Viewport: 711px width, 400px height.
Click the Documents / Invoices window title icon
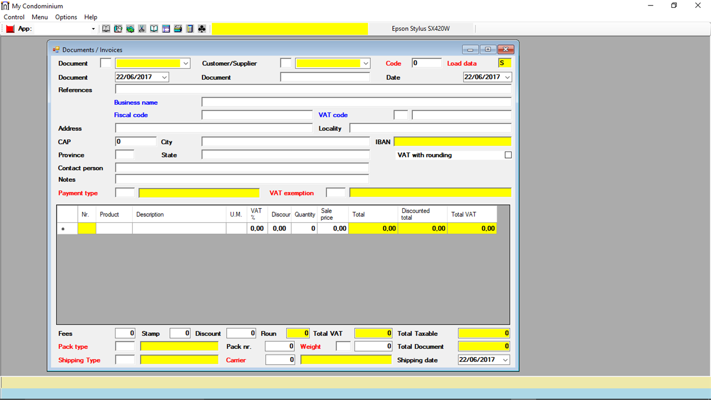coord(56,49)
